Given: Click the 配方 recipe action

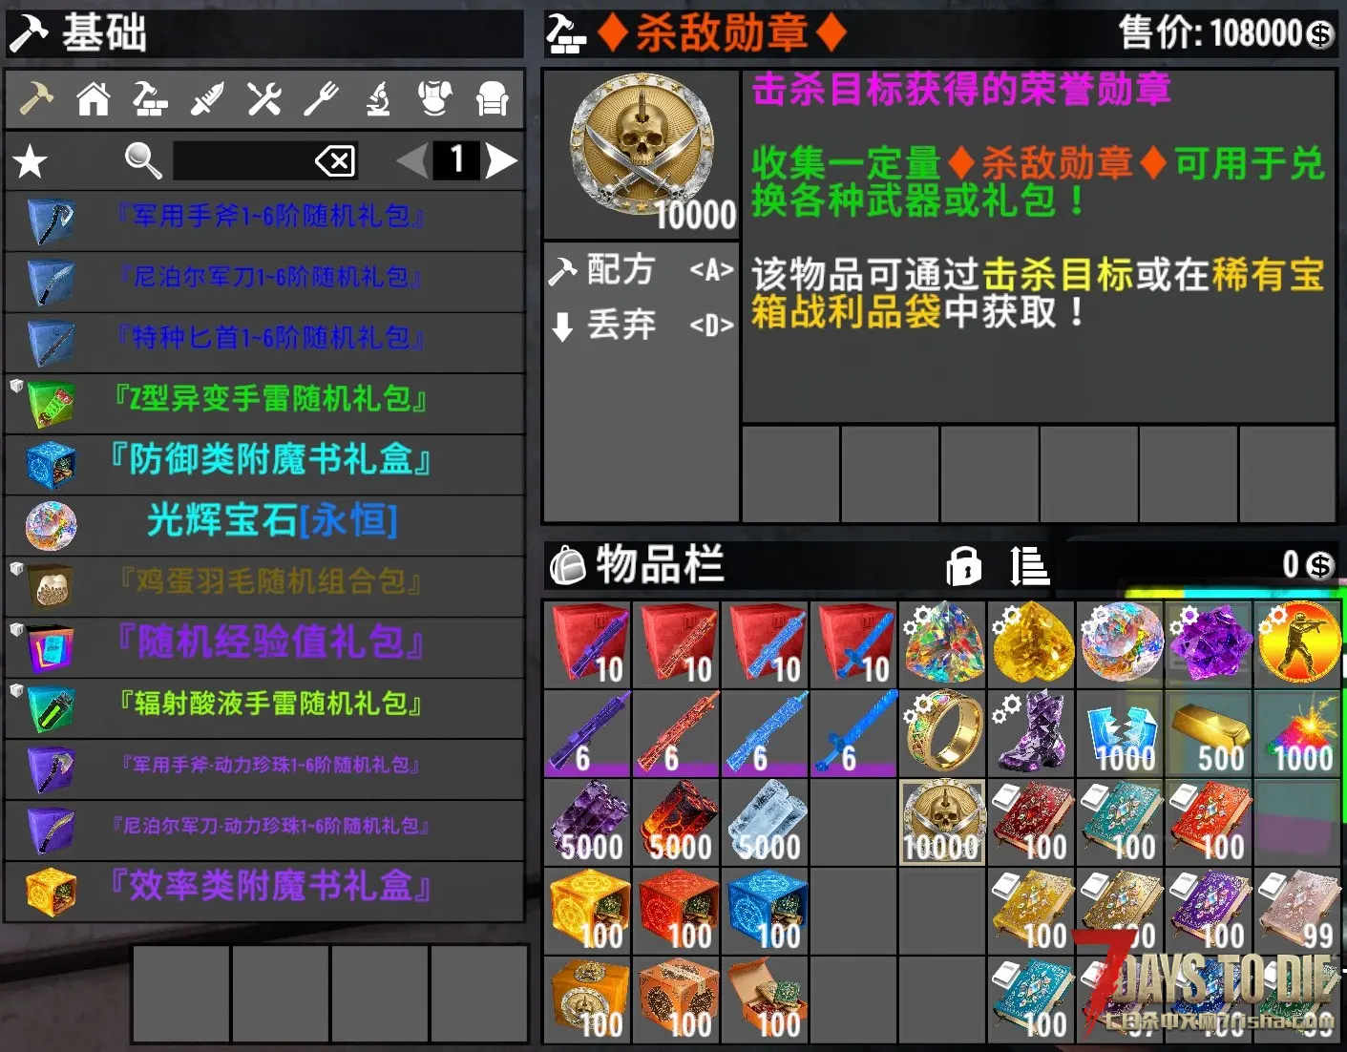Looking at the screenshot, I should coord(641,270).
